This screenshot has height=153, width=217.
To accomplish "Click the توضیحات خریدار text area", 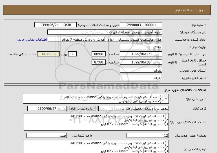I will [x=96, y=147].
